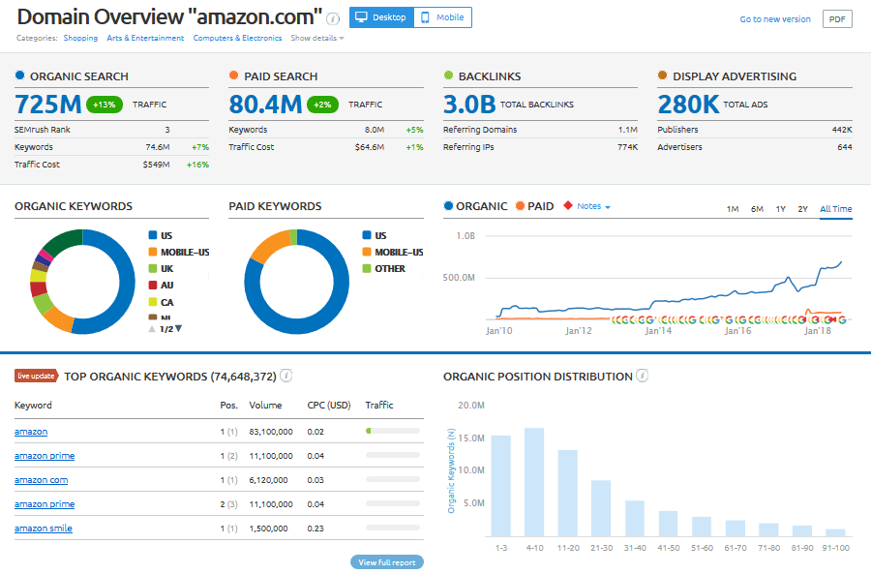
Task: Click the red diamond Notes icon
Action: point(568,205)
